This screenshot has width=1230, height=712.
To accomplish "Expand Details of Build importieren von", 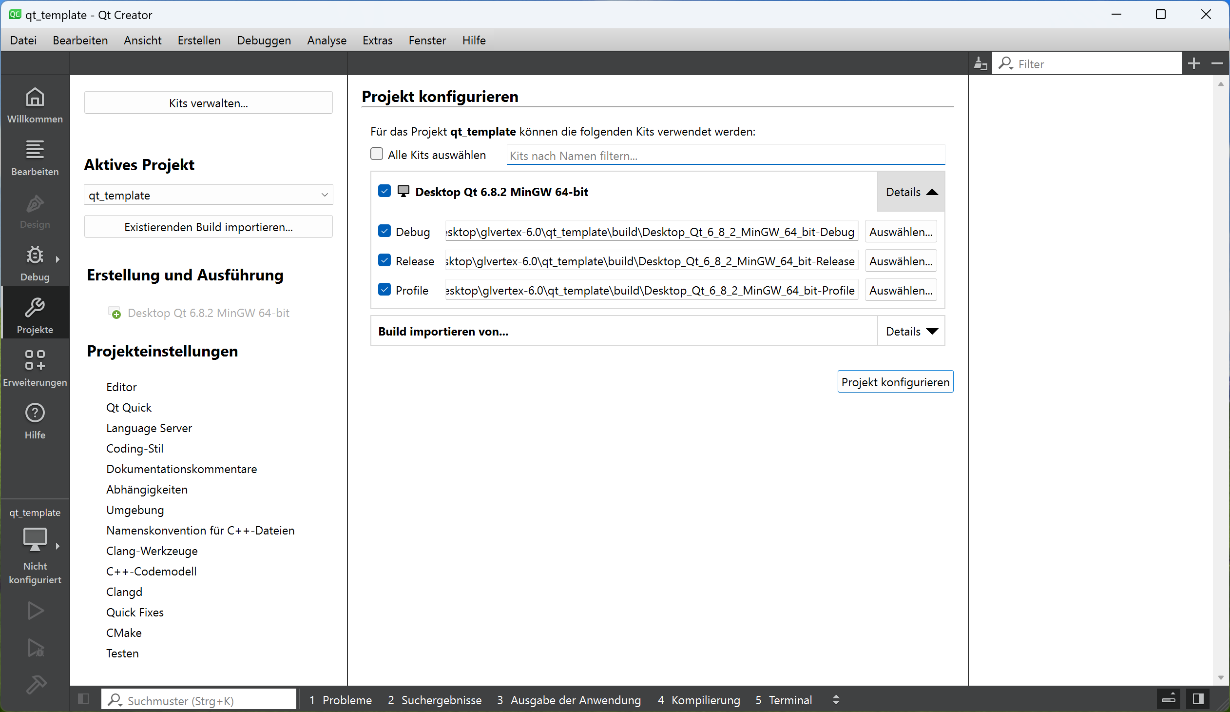I will [x=911, y=331].
